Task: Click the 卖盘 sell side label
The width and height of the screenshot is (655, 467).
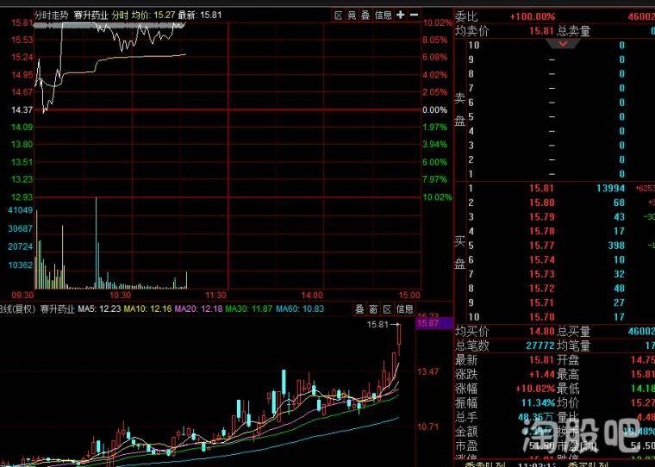Action: coord(460,109)
